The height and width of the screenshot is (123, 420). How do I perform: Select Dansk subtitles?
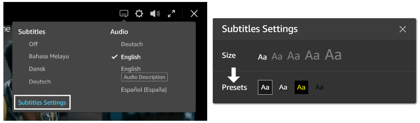37,69
